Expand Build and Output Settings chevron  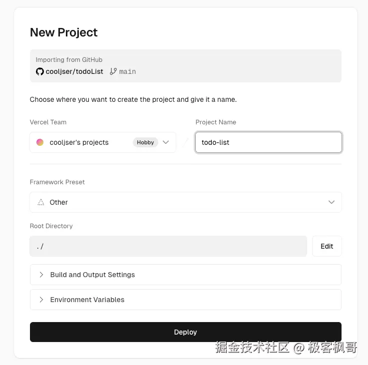click(41, 275)
